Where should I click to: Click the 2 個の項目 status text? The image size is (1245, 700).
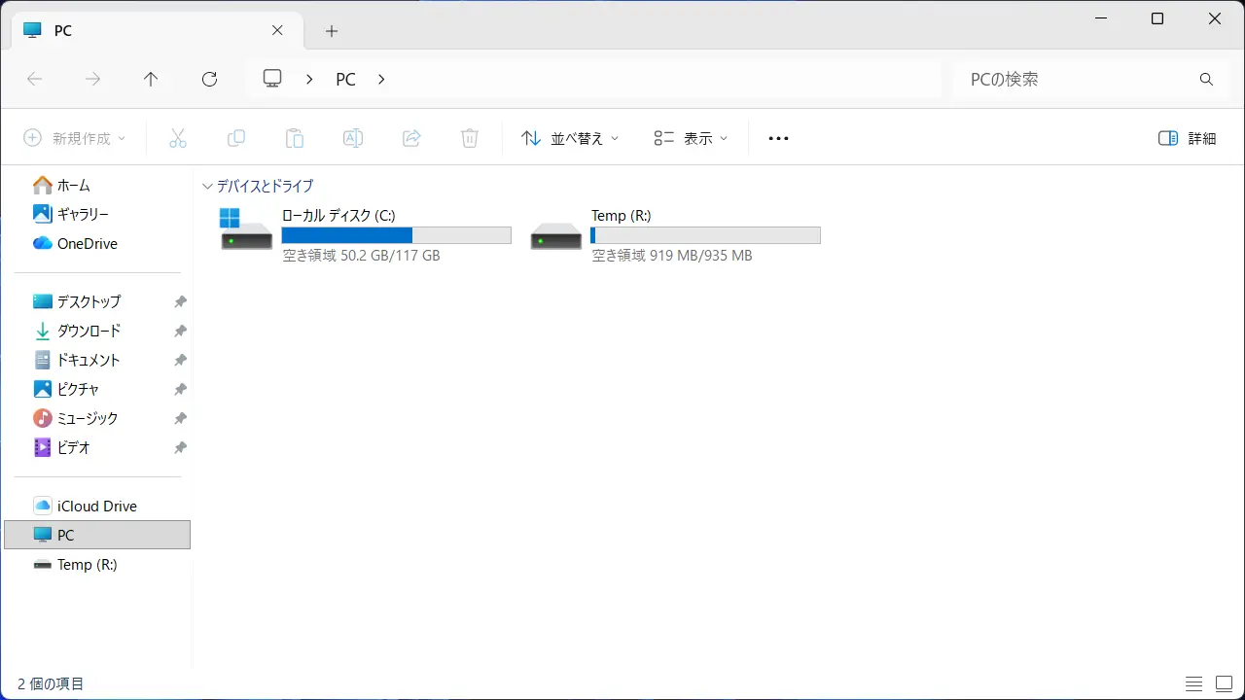(x=51, y=684)
